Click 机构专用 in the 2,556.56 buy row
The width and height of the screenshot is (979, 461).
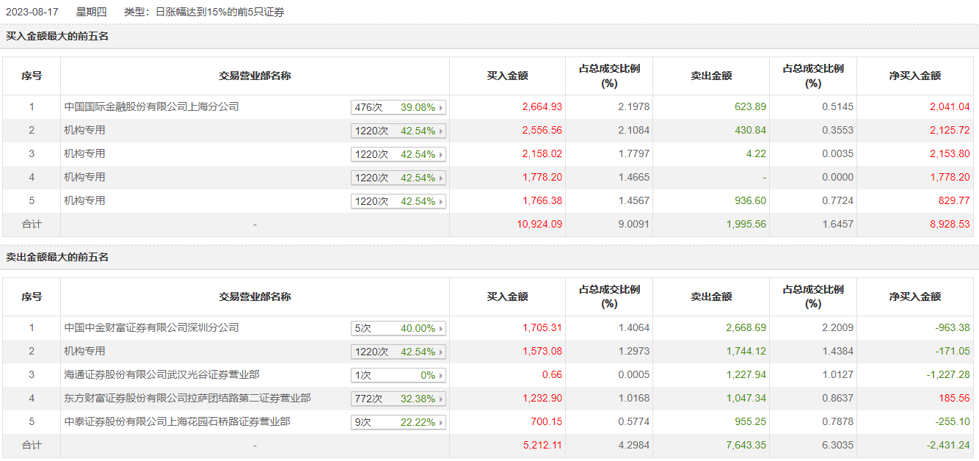(84, 131)
